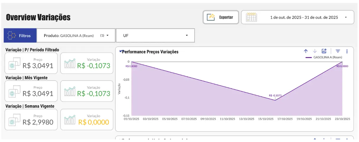
Task: Open the UF dropdown filter
Action: click(155, 35)
